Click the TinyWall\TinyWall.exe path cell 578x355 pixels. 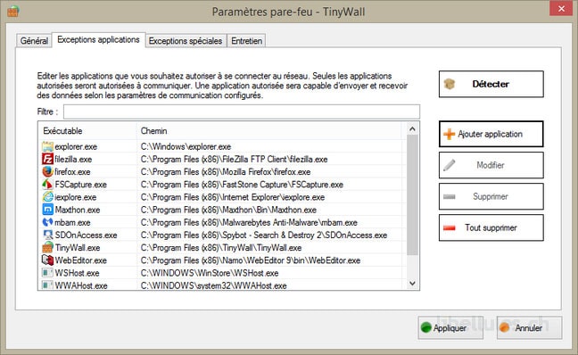click(x=221, y=248)
